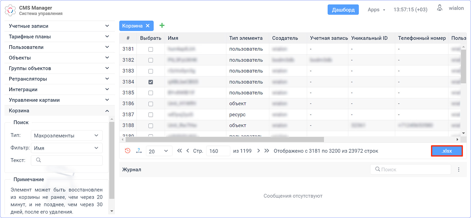The width and height of the screenshot is (471, 218).
Task: Click the Дашборд button
Action: pyautogui.click(x=343, y=10)
